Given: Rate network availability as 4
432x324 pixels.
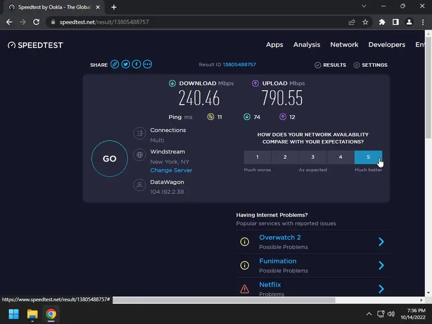Looking at the screenshot, I should tap(340, 157).
